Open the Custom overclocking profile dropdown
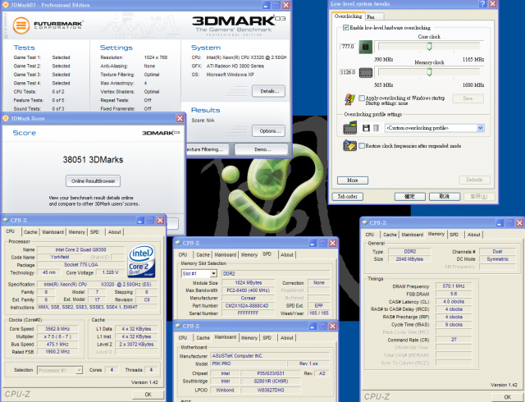The height and width of the screenshot is (402, 525). 480,128
